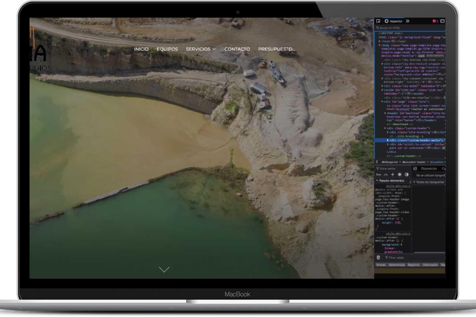
Task: Open the DevTools more-tools double chevron
Action: (x=408, y=21)
